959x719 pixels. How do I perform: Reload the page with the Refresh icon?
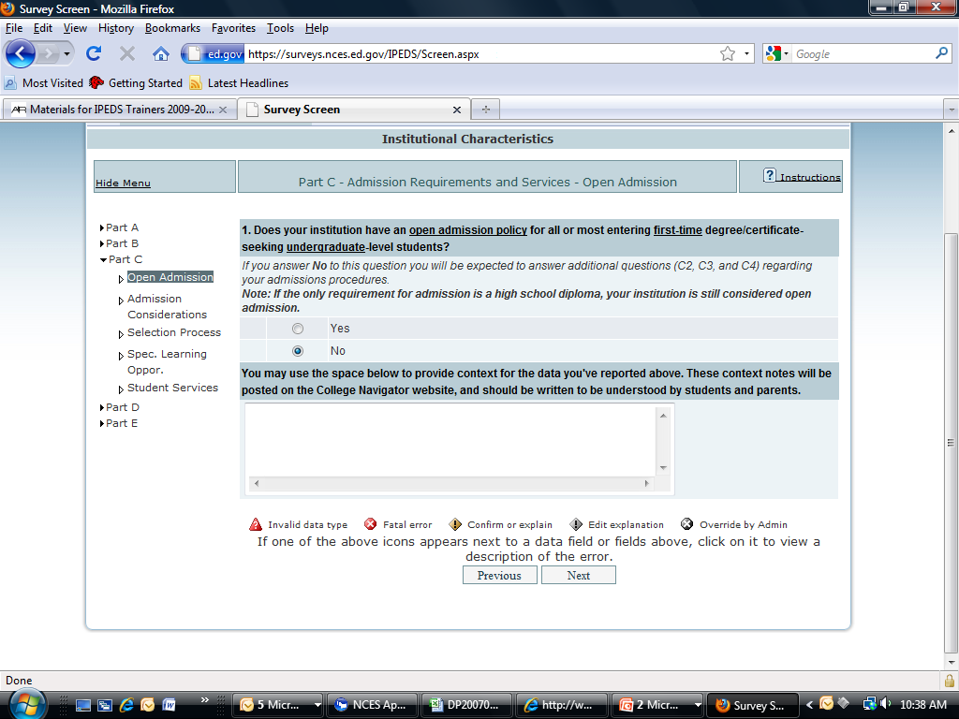coord(94,53)
